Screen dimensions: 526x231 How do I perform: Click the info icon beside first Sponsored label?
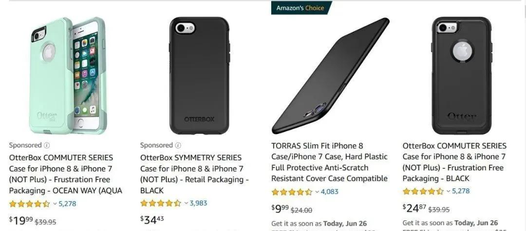pyautogui.click(x=47, y=145)
